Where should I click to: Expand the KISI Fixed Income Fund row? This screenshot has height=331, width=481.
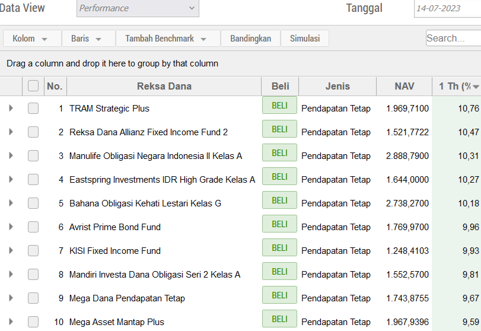(x=11, y=251)
